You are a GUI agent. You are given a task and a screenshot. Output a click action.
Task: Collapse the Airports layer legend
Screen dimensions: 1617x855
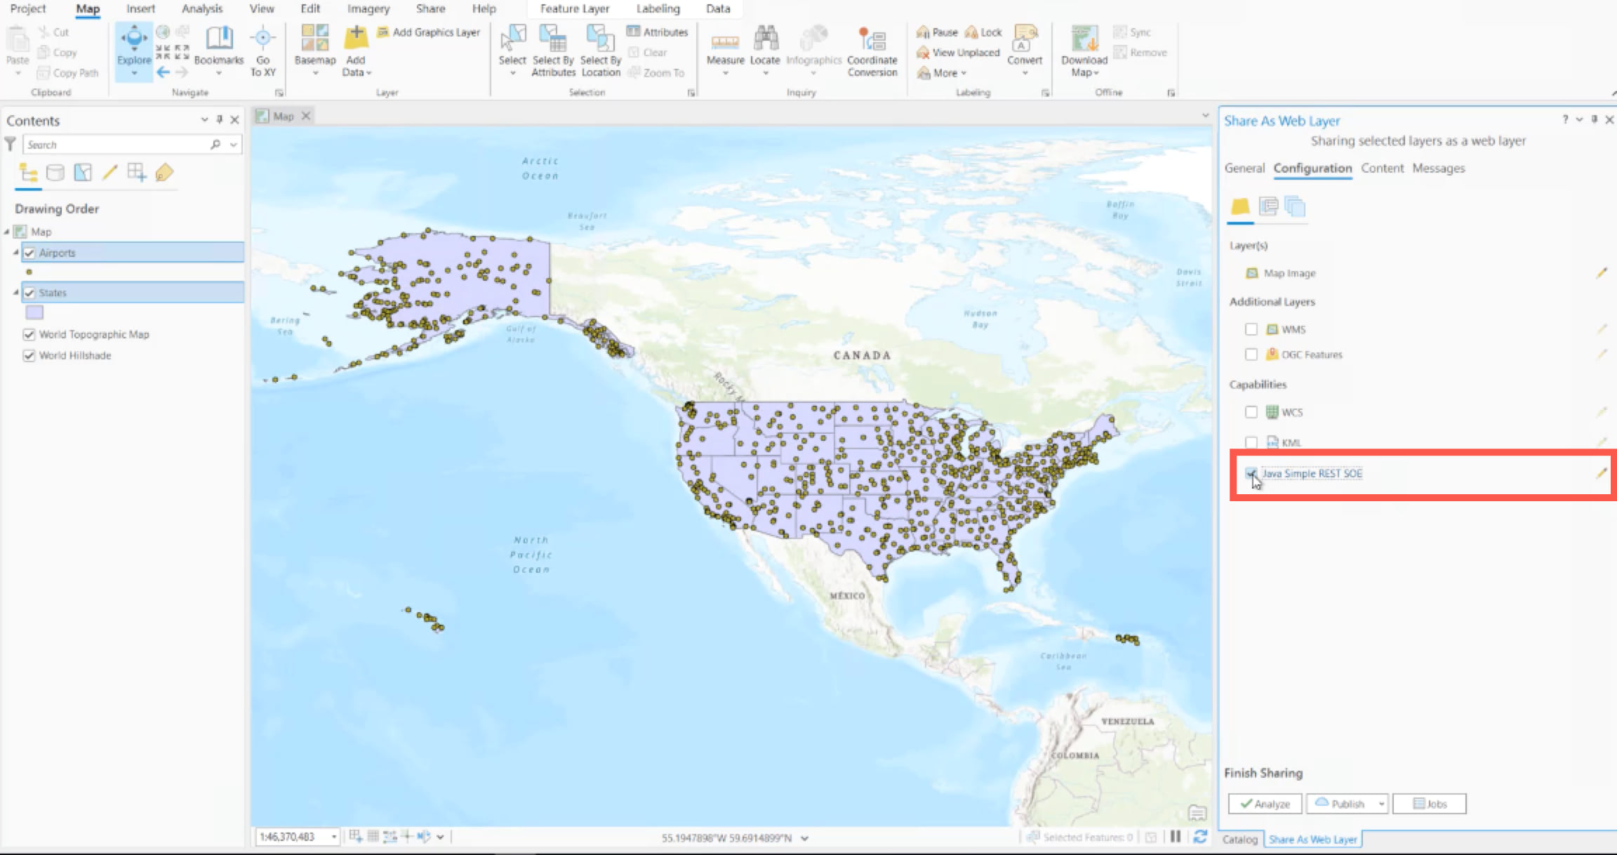point(15,252)
